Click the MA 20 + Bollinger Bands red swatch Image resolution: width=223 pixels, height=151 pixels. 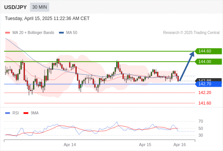click(8, 33)
